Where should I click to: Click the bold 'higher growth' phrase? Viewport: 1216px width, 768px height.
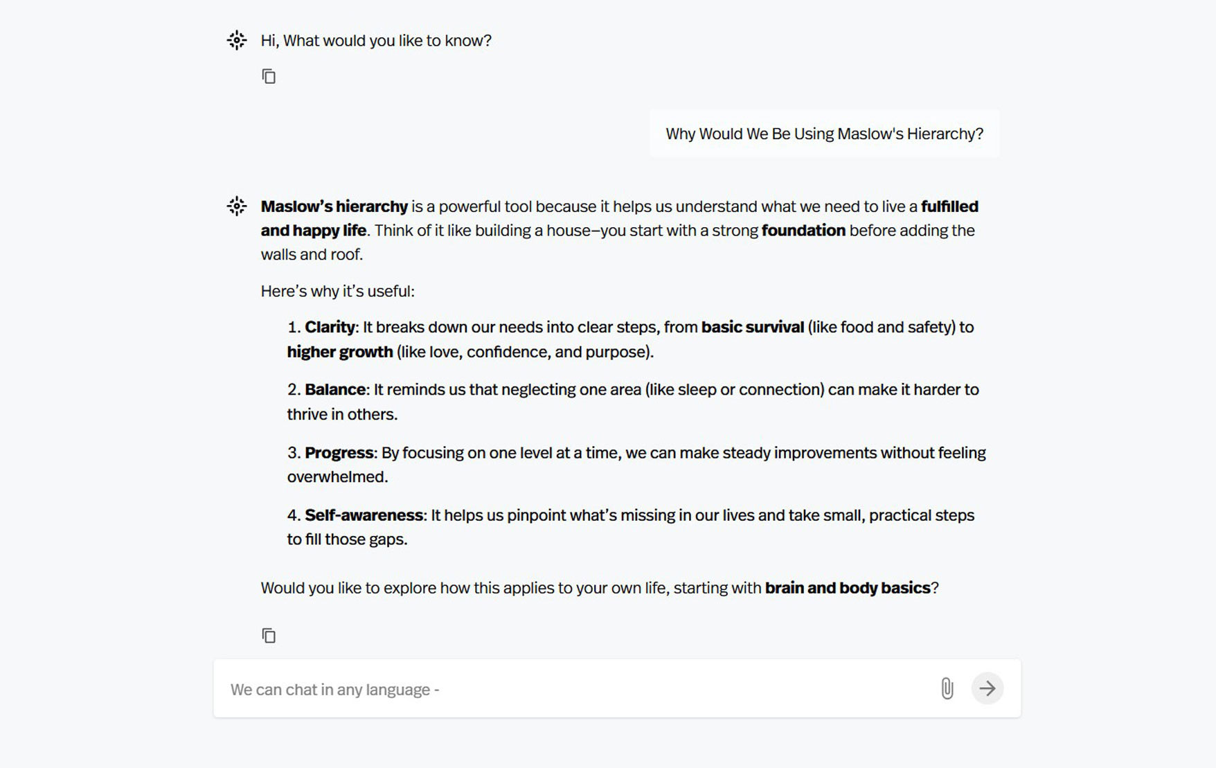(x=340, y=352)
